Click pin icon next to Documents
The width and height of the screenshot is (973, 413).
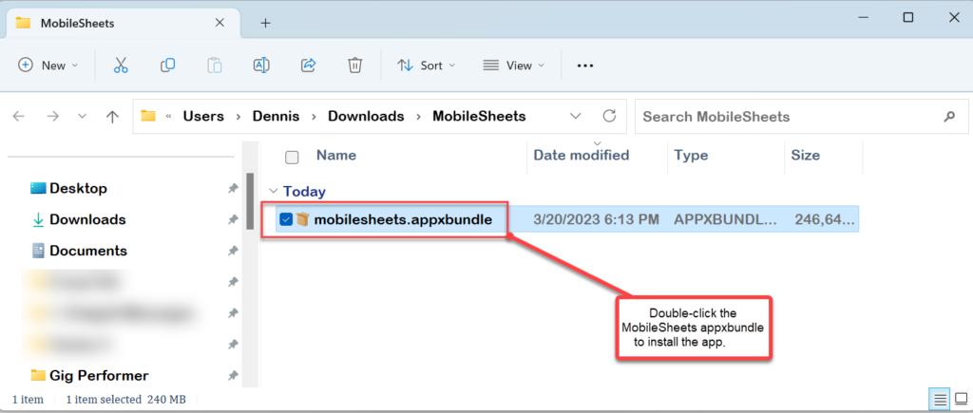coord(233,251)
